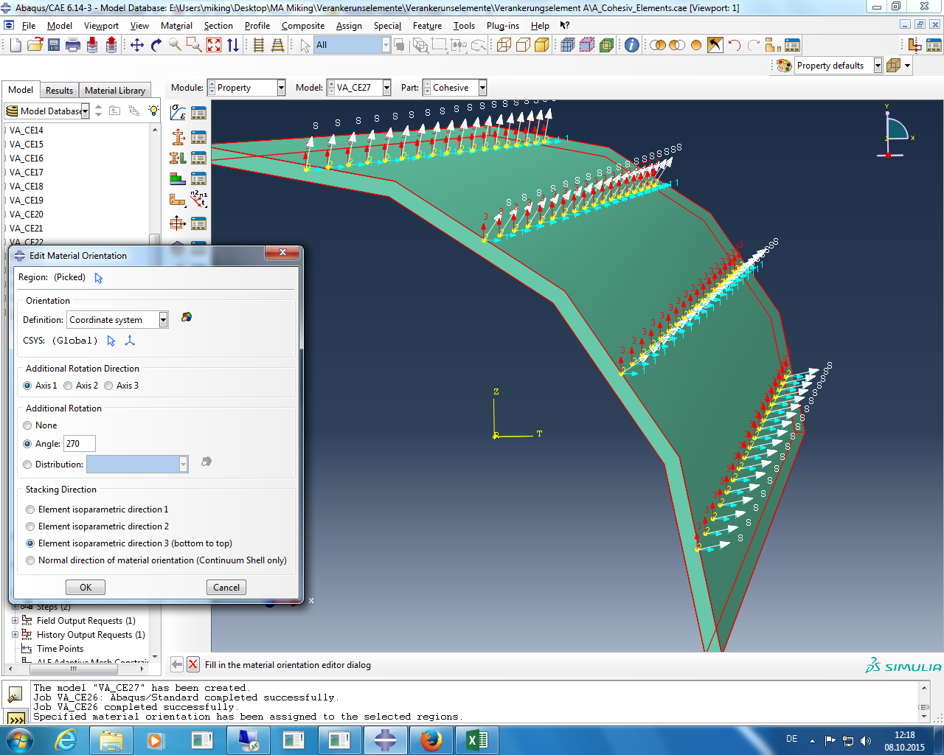944x755 pixels.
Task: Open the Part Cohesive dropdown
Action: [x=482, y=88]
